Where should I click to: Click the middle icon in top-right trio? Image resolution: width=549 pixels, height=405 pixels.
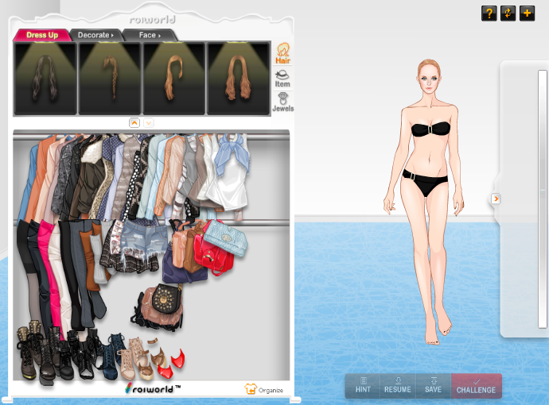pos(508,13)
